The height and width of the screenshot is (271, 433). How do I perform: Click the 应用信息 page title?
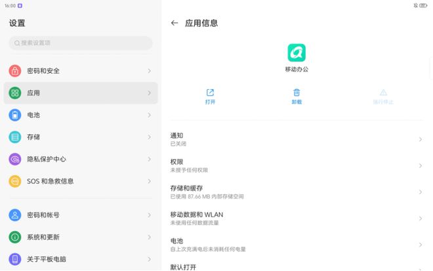point(201,23)
